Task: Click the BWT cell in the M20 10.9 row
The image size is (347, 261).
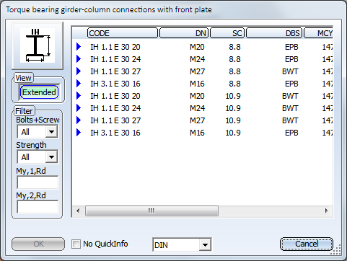Action: [290, 96]
